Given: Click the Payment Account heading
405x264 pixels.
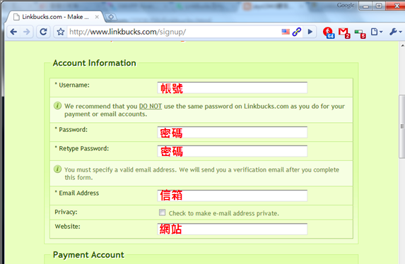Looking at the screenshot, I should (88, 255).
